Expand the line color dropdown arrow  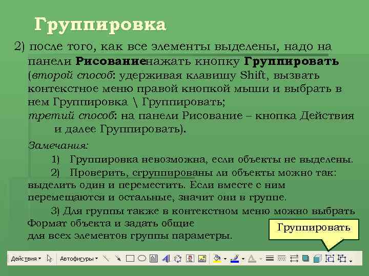(243, 259)
